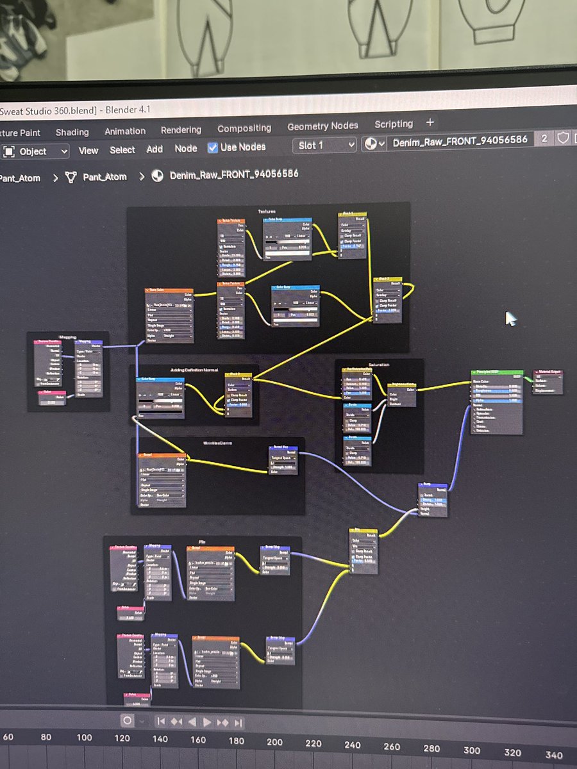The height and width of the screenshot is (769, 577).
Task: Toggle Normalize in the lower Noise Texture node
Action: pos(221,308)
